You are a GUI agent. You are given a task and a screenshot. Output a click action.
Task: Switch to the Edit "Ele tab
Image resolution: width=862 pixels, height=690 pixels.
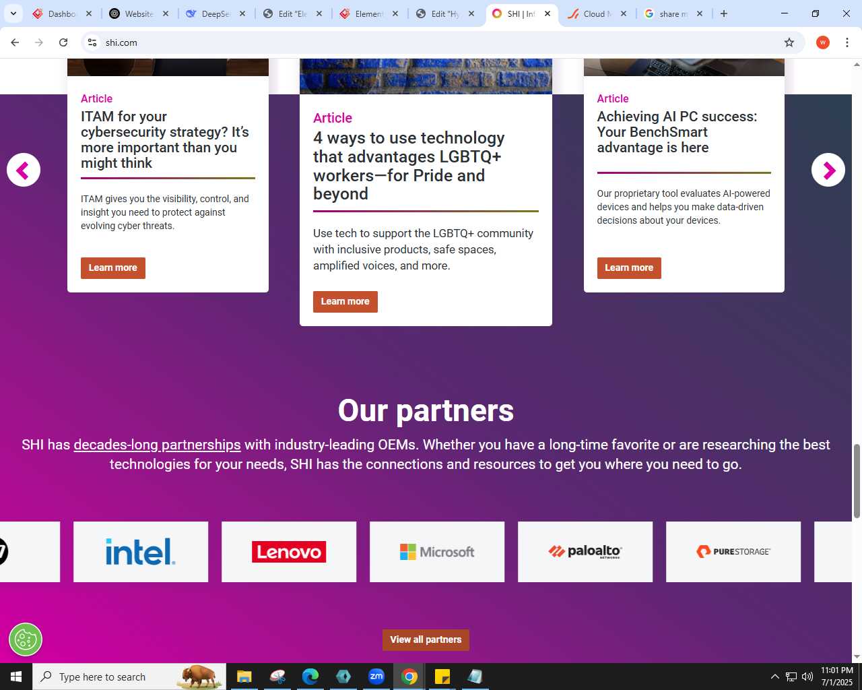tap(292, 13)
